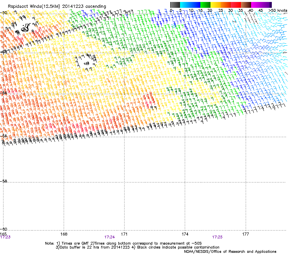Click the '-58' latitude label
Image resolution: width=289 pixels, height=254 pixels.
(4, 181)
